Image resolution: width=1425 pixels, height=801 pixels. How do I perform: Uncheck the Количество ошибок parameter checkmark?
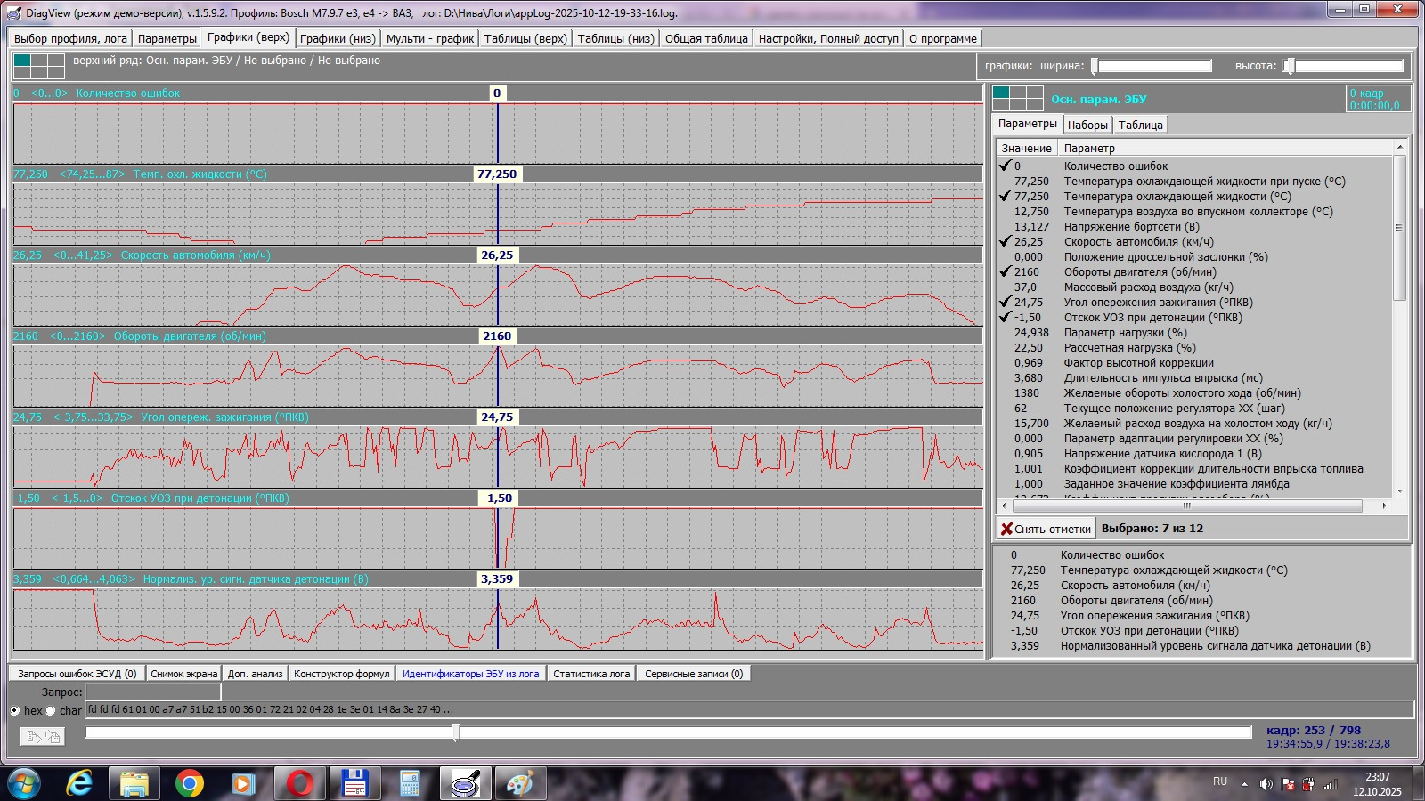[x=1006, y=166]
